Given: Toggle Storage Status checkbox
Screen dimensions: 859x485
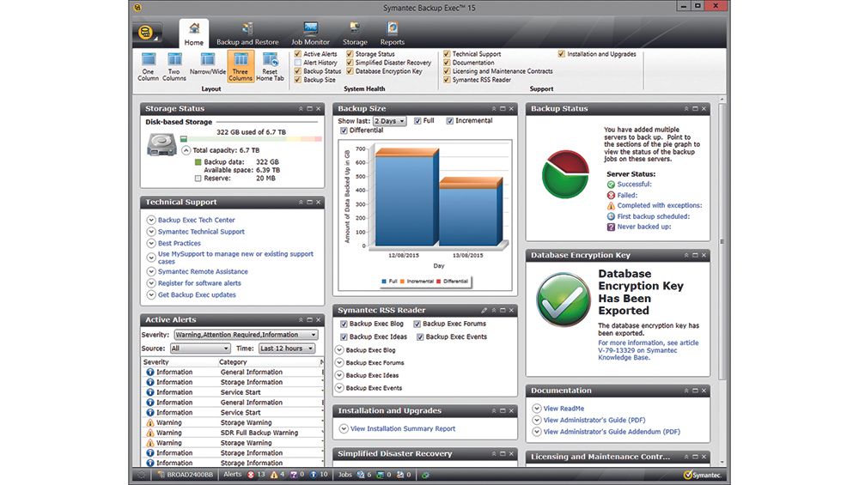Looking at the screenshot, I should [x=350, y=53].
